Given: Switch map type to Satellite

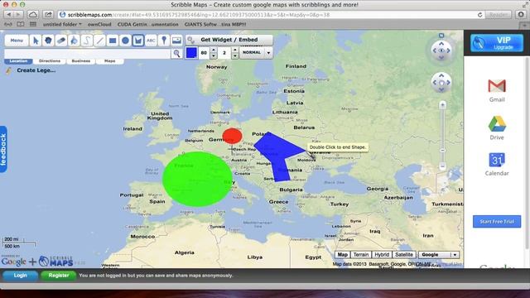Looking at the screenshot, I should tap(404, 255).
